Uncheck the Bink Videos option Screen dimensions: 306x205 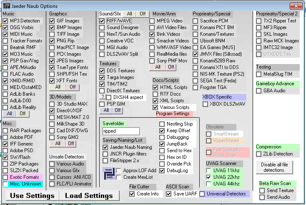(153, 34)
